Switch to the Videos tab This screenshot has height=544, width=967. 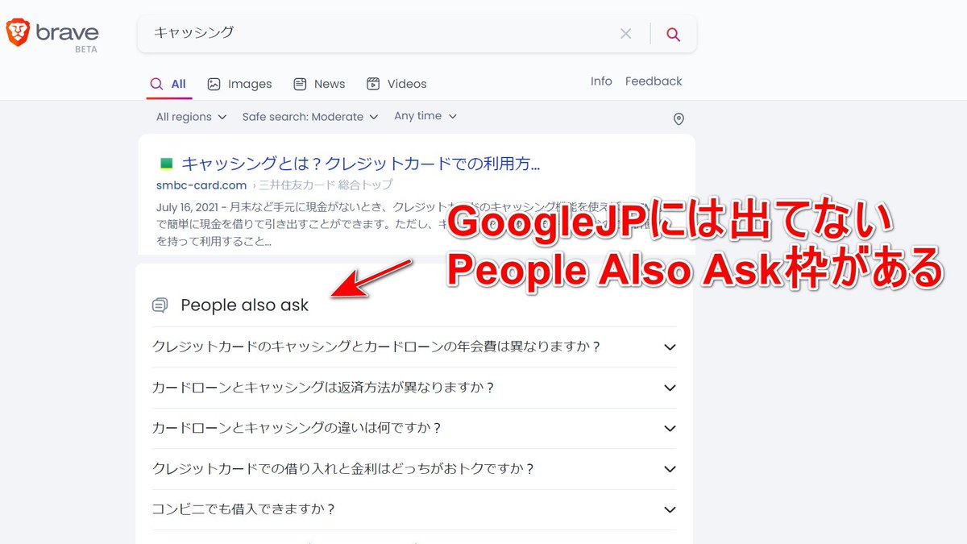point(396,83)
